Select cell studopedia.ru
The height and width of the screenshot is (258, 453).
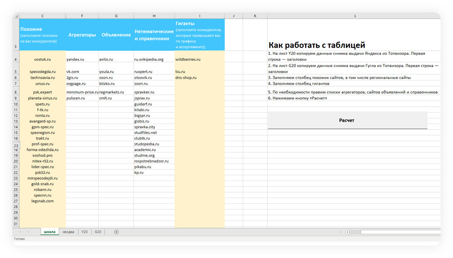click(154, 144)
